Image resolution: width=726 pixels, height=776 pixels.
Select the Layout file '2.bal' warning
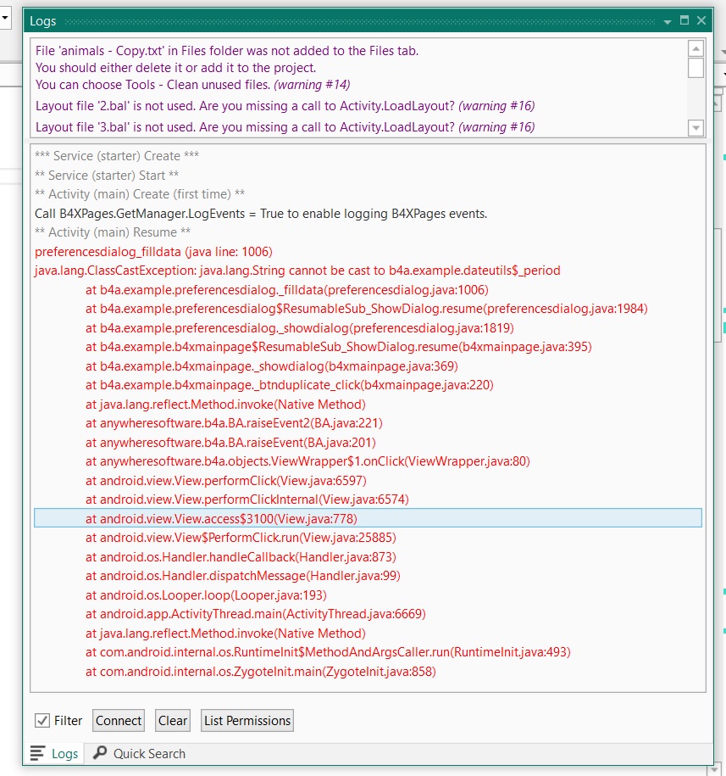pyautogui.click(x=285, y=106)
